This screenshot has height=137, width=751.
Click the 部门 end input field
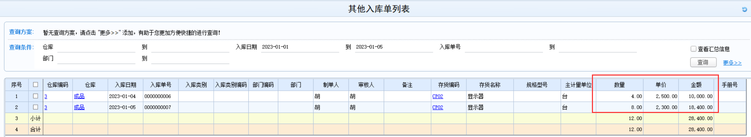[190, 59]
